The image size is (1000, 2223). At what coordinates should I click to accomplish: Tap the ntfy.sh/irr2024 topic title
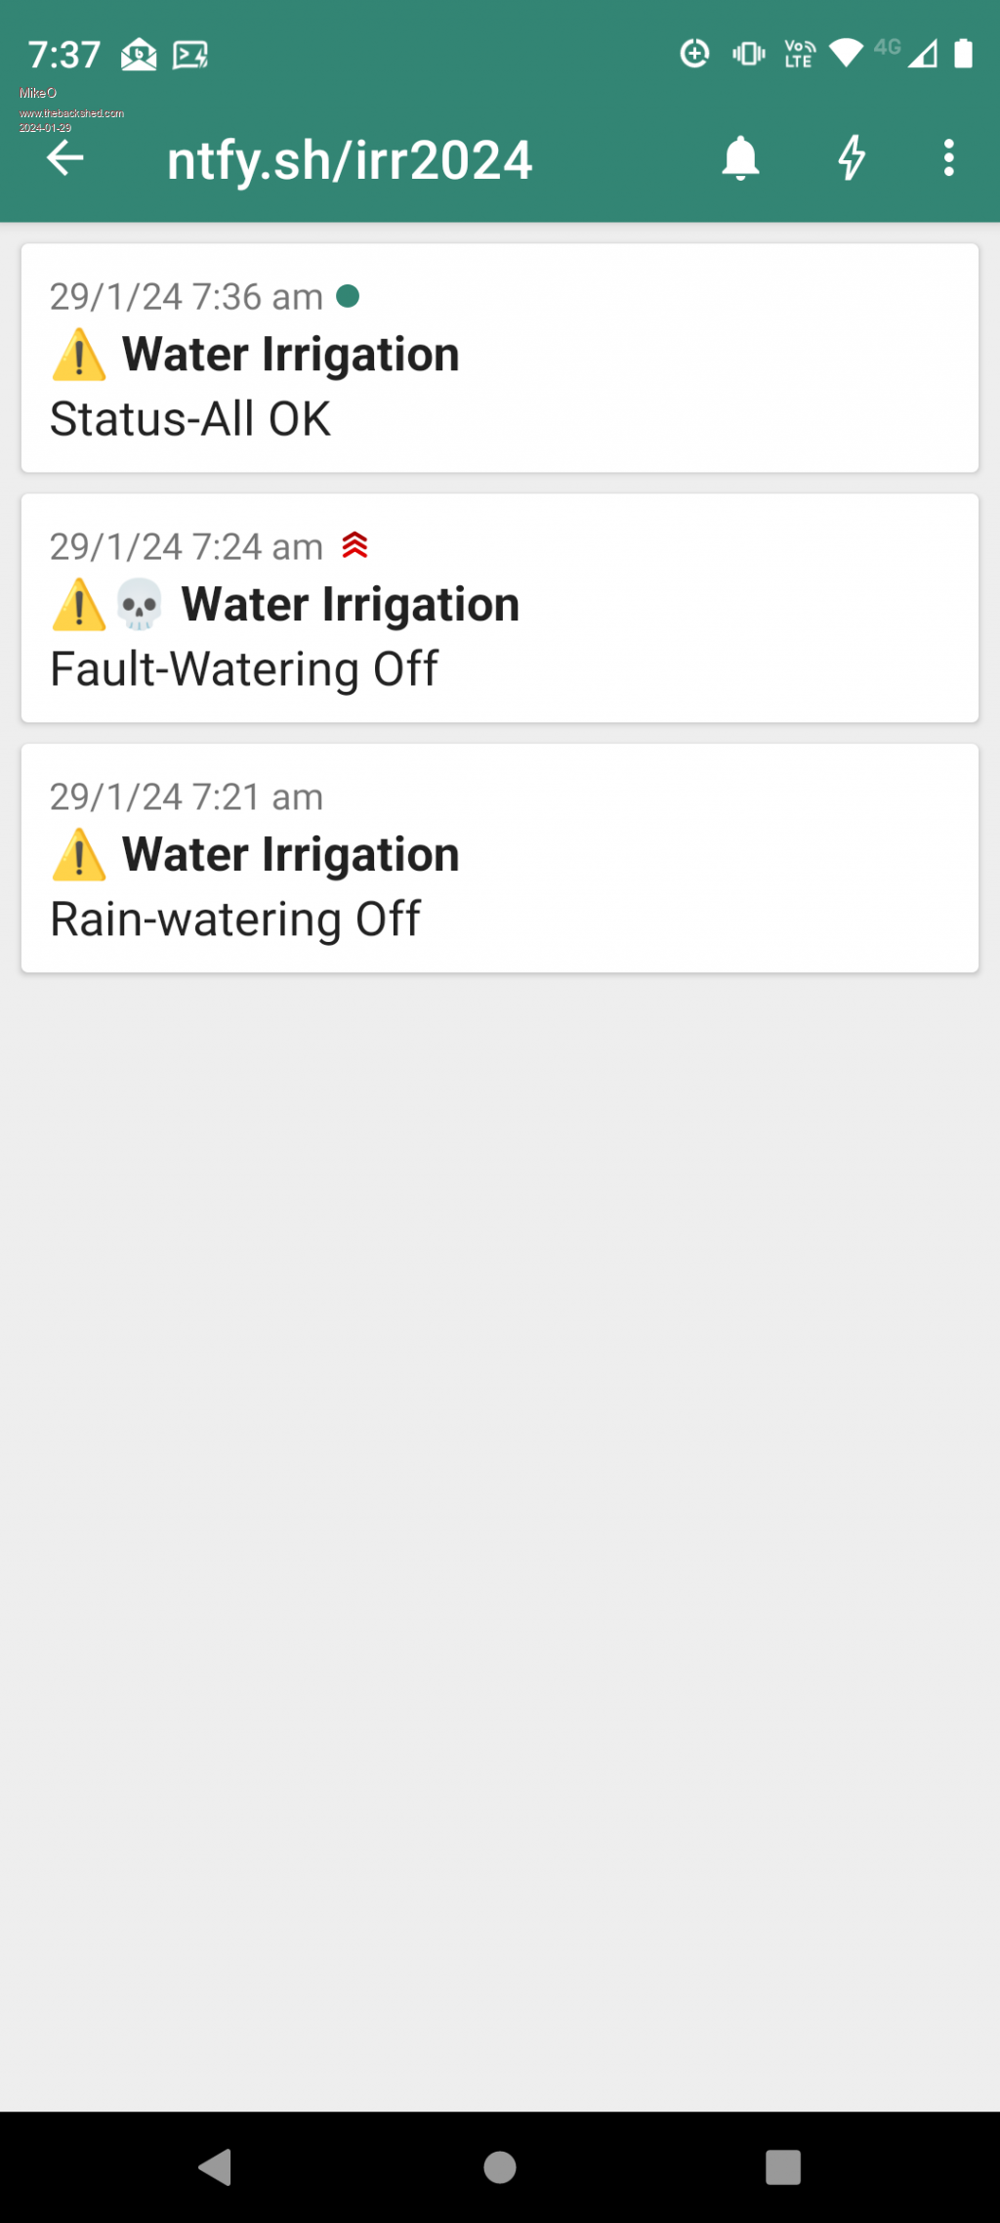click(x=350, y=160)
